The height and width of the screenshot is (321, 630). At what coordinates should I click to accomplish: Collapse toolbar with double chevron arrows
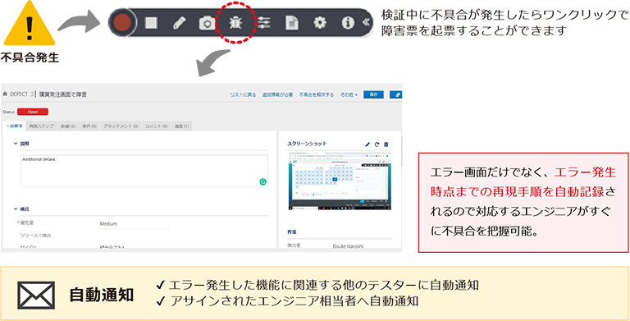pos(366,22)
